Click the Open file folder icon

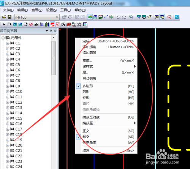[x=4, y=17]
